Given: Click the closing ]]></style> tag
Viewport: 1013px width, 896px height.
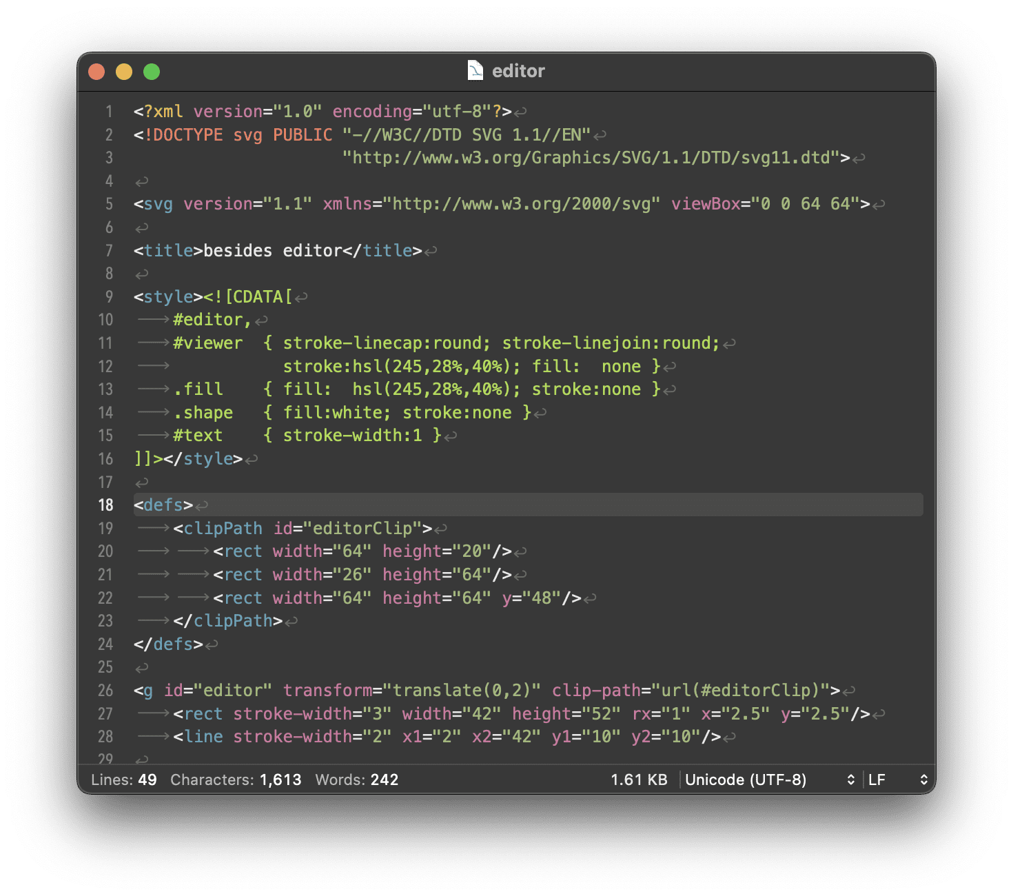Looking at the screenshot, I should (x=188, y=459).
